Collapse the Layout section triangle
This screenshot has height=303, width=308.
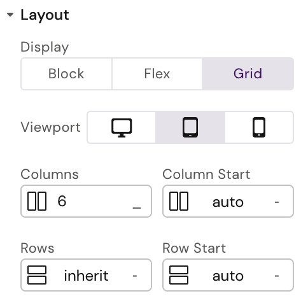tap(10, 15)
